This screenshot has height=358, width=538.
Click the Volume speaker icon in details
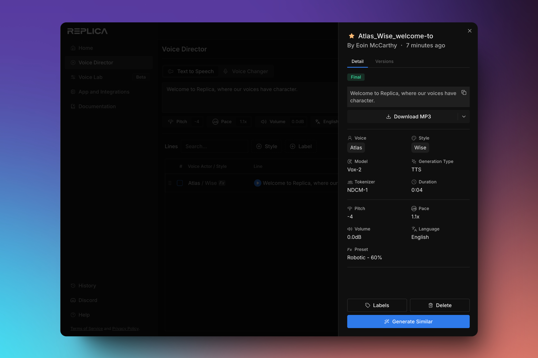click(x=350, y=229)
